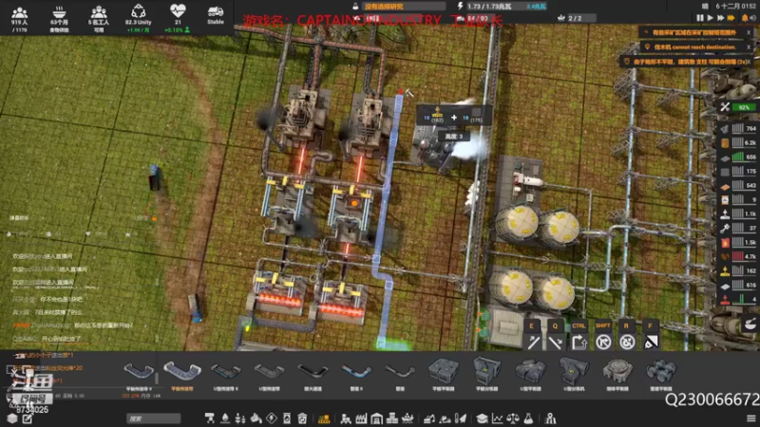Open the 82.3 Unity indicator
This screenshot has height=427, width=760.
[138, 19]
